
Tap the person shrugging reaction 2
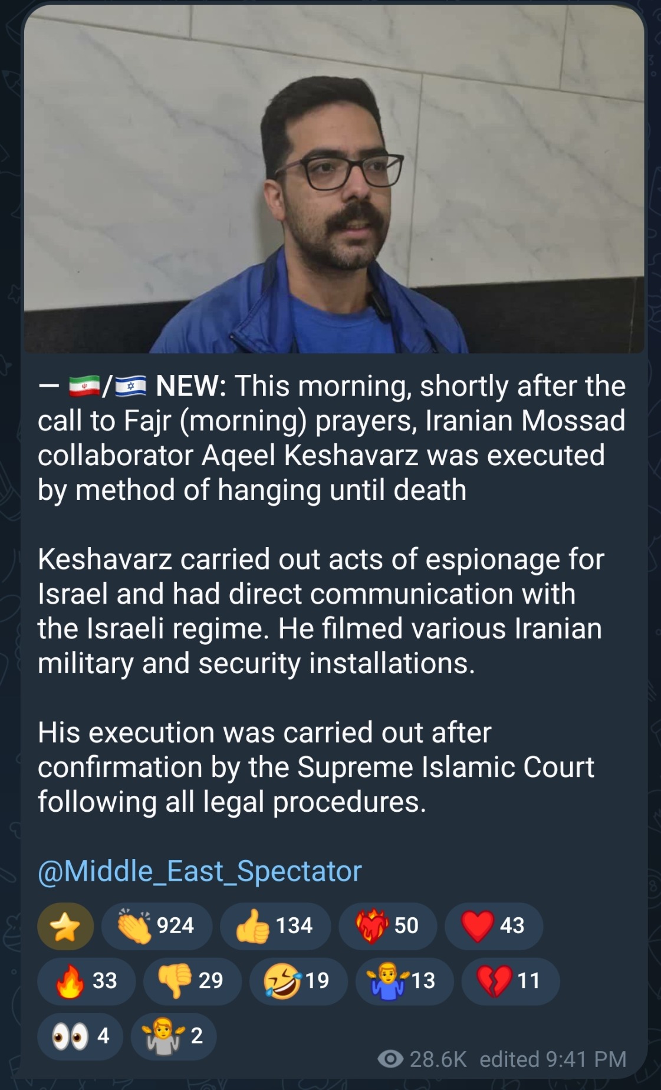click(x=173, y=1036)
